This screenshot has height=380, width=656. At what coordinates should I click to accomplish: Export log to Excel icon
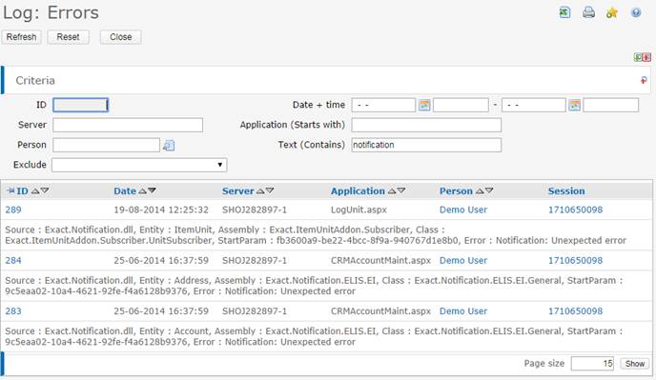564,12
